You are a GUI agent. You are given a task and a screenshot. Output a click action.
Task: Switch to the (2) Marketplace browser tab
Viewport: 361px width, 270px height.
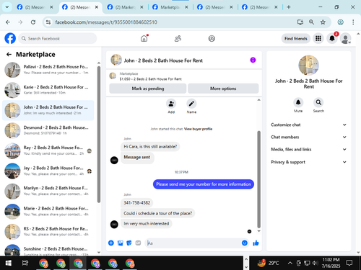click(x=126, y=7)
